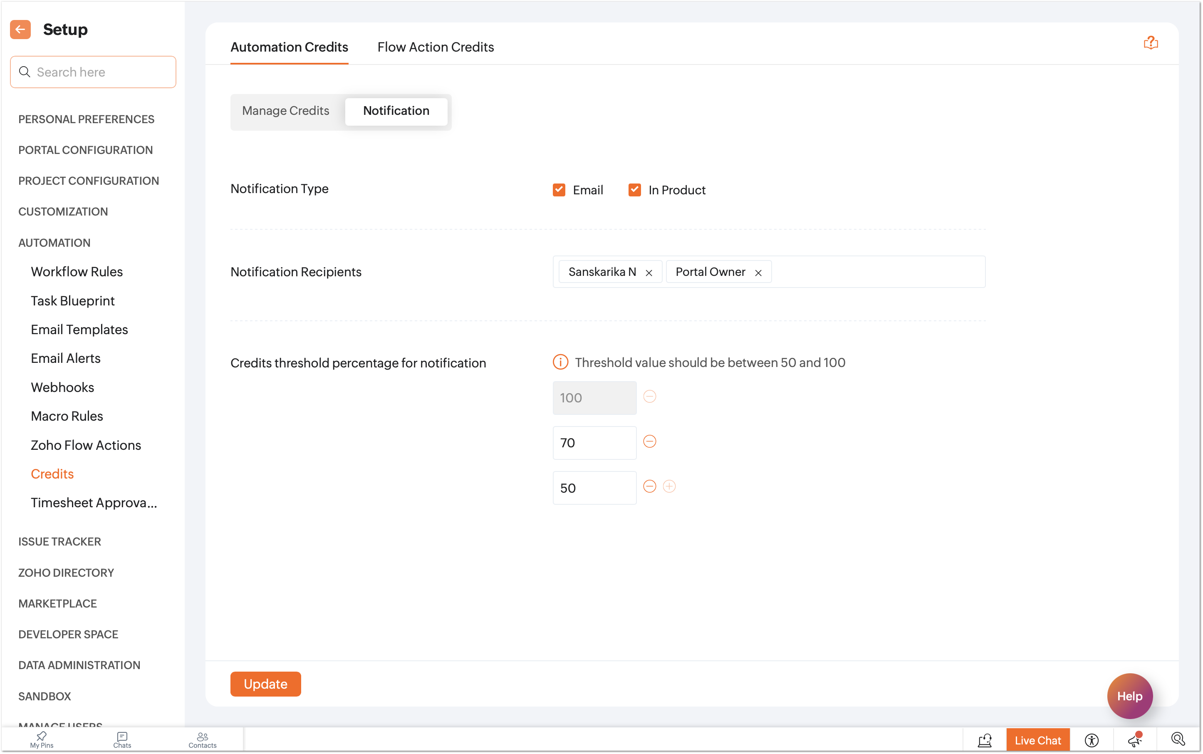Screen dimensions: 1203x754
Task: Switch to Manage Credits toggle
Action: [x=286, y=111]
